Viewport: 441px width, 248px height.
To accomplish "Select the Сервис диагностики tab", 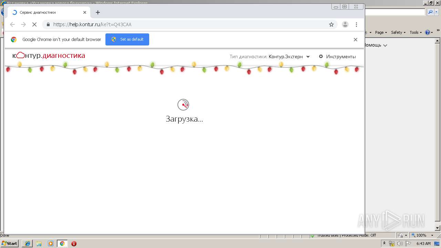I will 49,12.
